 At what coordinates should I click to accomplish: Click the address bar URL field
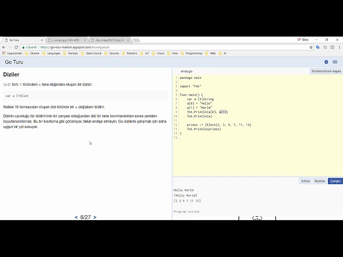[166, 47]
